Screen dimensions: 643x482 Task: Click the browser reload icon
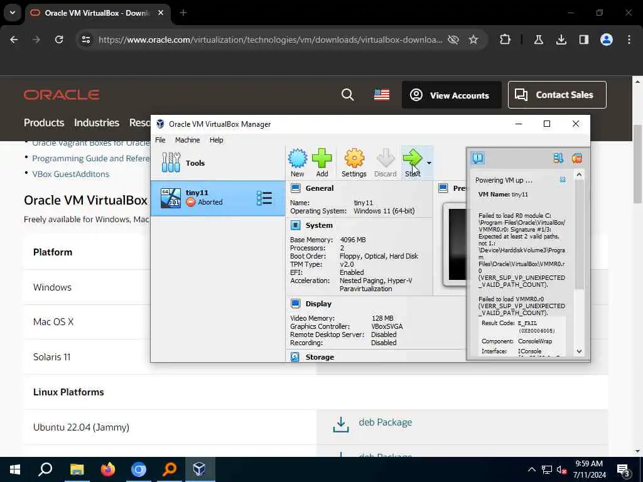tap(59, 40)
